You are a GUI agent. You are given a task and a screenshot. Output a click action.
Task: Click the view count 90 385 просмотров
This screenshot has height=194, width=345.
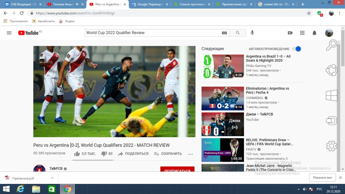pos(49,153)
